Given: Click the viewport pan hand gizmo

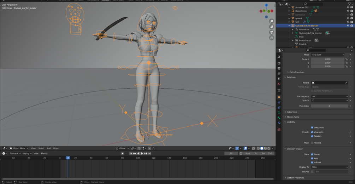Looking at the screenshot, I should (271, 27).
